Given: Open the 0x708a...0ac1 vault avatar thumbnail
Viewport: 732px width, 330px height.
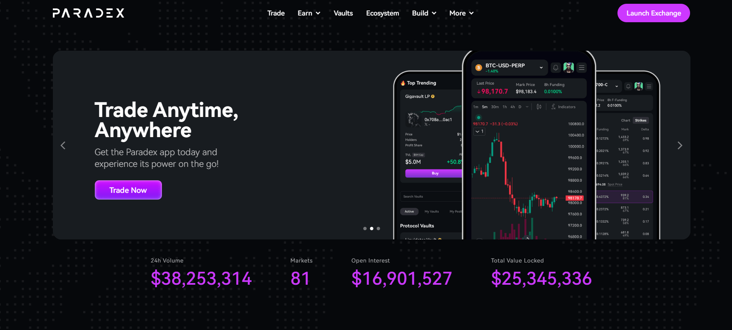Looking at the screenshot, I should pyautogui.click(x=414, y=119).
